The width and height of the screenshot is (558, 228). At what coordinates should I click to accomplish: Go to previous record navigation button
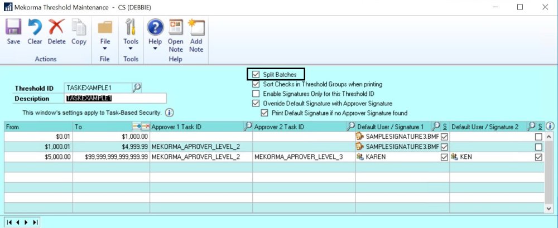[x=18, y=222]
